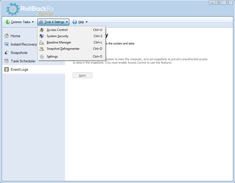The height and width of the screenshot is (183, 235).
Task: Click the Snapshot Defragmenter icon
Action: pos(42,49)
